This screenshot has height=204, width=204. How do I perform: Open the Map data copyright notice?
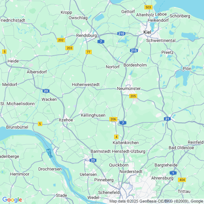point(156,201)
